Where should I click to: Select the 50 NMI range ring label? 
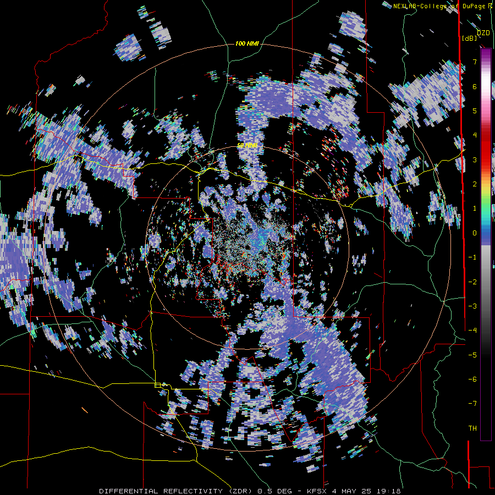tap(247, 145)
